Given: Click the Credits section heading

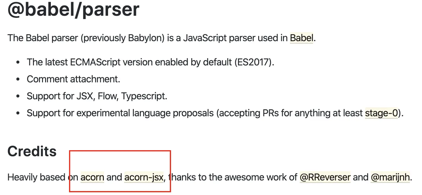Looking at the screenshot, I should (32, 151).
